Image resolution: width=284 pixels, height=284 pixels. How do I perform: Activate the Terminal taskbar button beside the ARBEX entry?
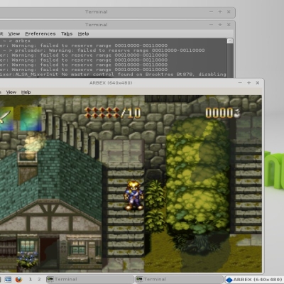179,279
